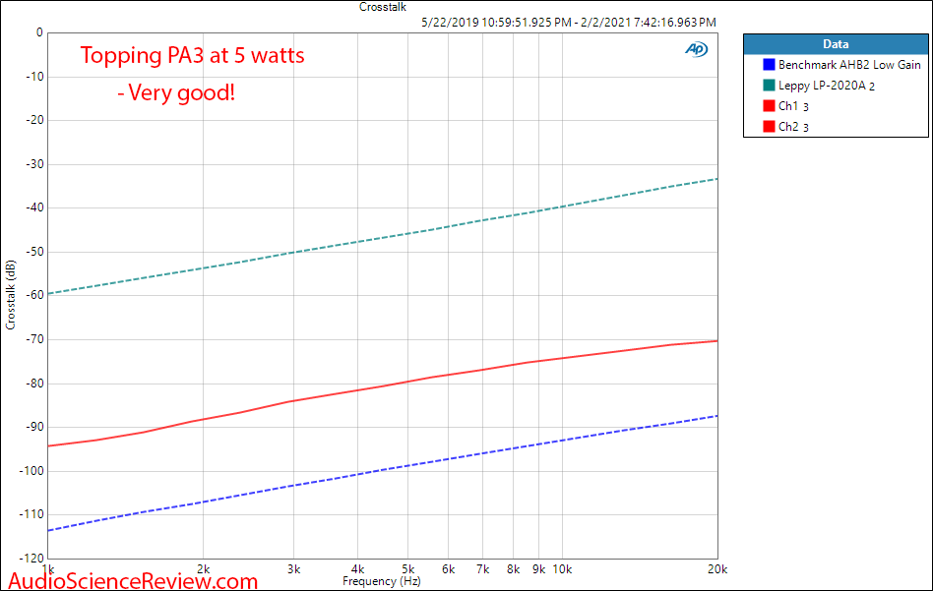Click the Crosstalk chart title
Screen dimensions: 933x591
(x=383, y=7)
